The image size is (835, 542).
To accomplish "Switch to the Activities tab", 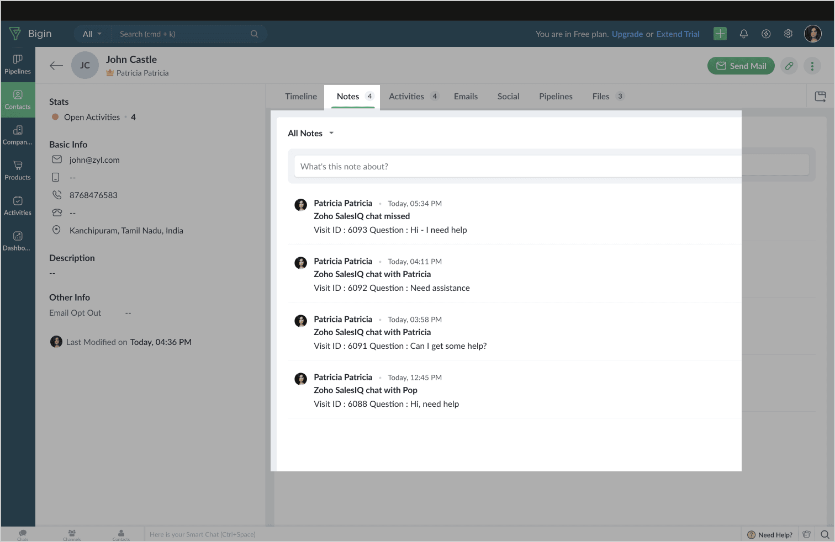I will 414,97.
